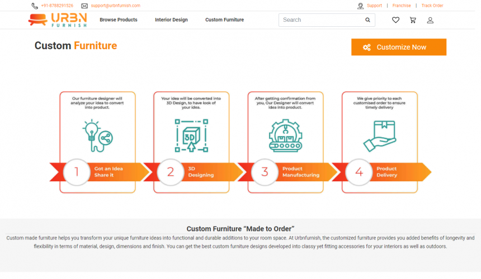This screenshot has height=279, width=481.
Task: Follow the Franchise link
Action: 402,6
